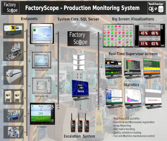Click the blue assembly line photo

14,115
